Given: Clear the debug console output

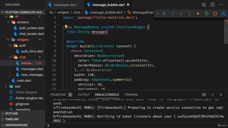Looking at the screenshot, I should pos(204,95).
